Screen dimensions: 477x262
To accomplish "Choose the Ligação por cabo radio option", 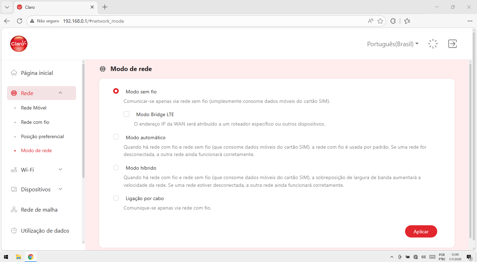I will [x=116, y=198].
